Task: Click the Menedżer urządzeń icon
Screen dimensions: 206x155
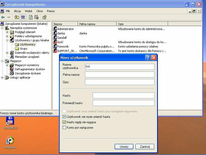Action: 12,57
